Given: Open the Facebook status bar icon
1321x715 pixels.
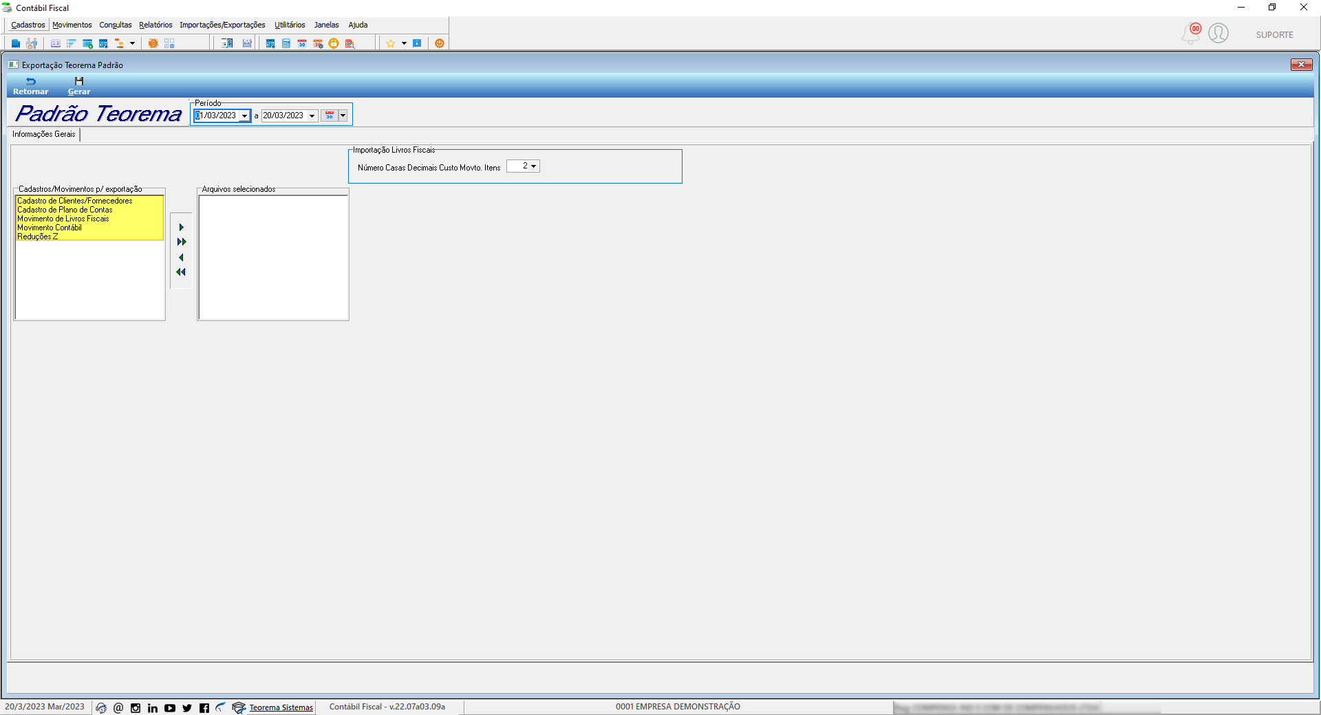Looking at the screenshot, I should coord(204,707).
